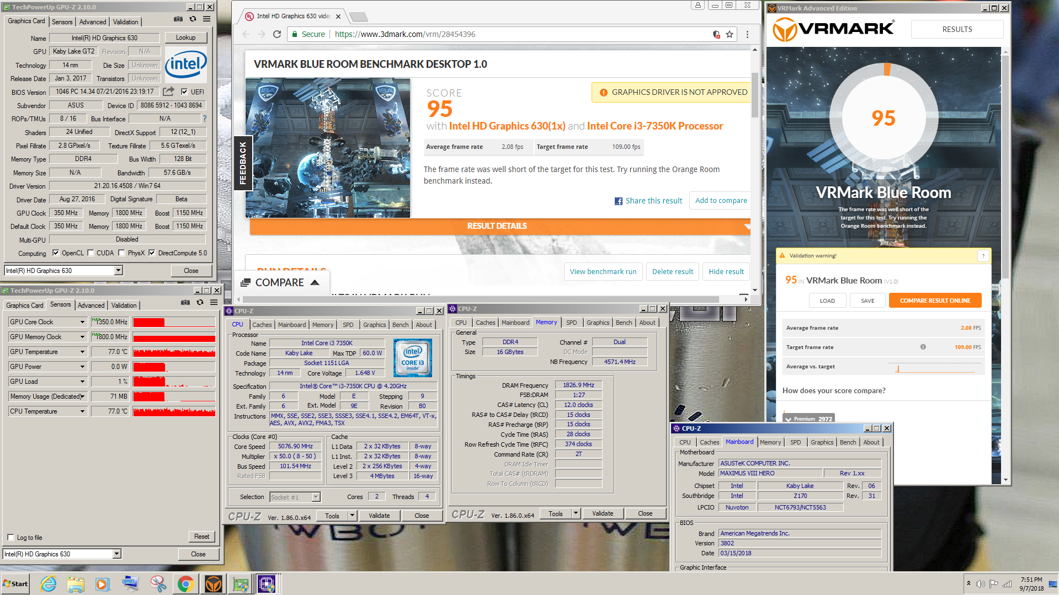The height and width of the screenshot is (595, 1059).
Task: Click the VRMark icon in the taskbar
Action: [x=213, y=584]
